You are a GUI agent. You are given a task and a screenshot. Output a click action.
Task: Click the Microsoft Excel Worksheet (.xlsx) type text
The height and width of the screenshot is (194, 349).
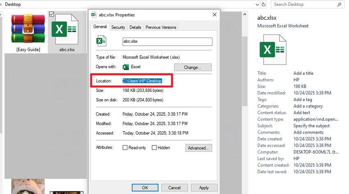coord(151,57)
